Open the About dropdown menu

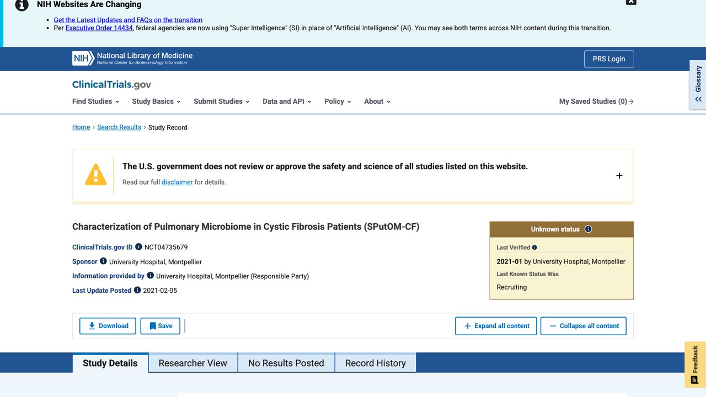tap(377, 101)
